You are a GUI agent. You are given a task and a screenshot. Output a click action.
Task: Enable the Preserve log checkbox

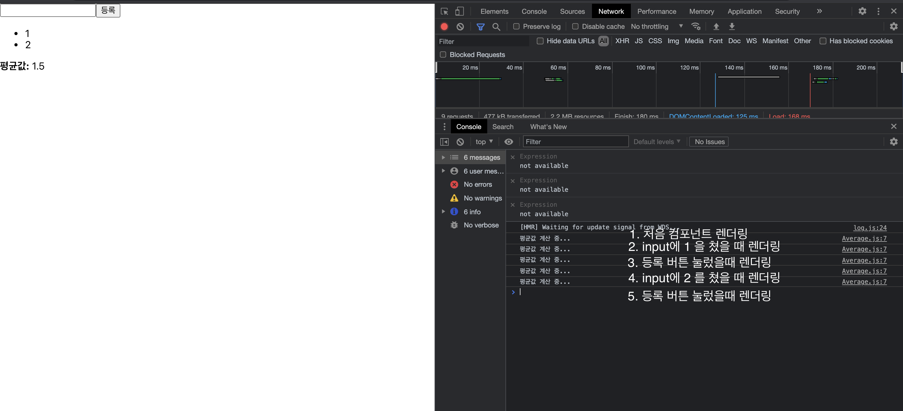[516, 27]
